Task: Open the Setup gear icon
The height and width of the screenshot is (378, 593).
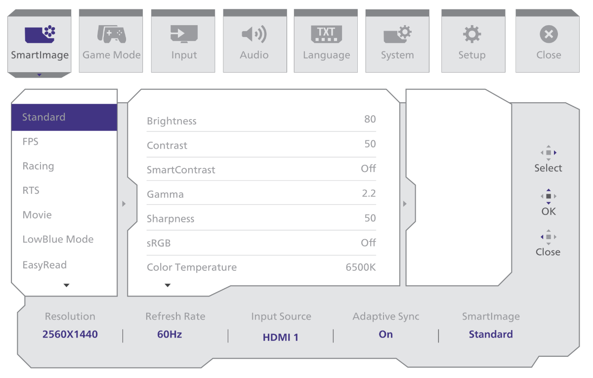Action: (x=472, y=35)
